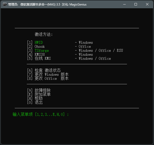Maximize the MAS console window
154x145 pixels.
(x=136, y=4)
